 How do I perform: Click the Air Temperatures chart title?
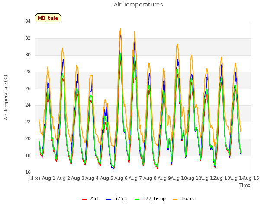(138, 5)
